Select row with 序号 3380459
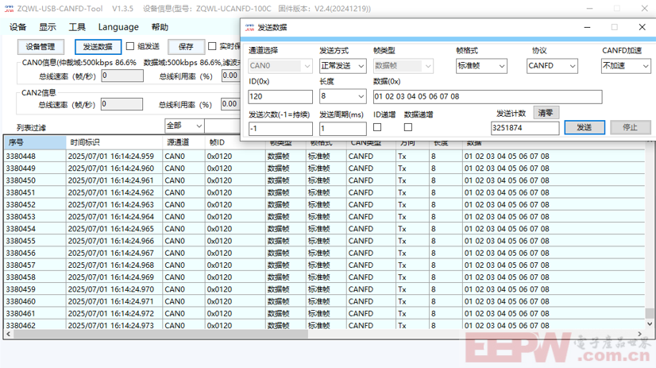The height and width of the screenshot is (368, 656). [324, 289]
